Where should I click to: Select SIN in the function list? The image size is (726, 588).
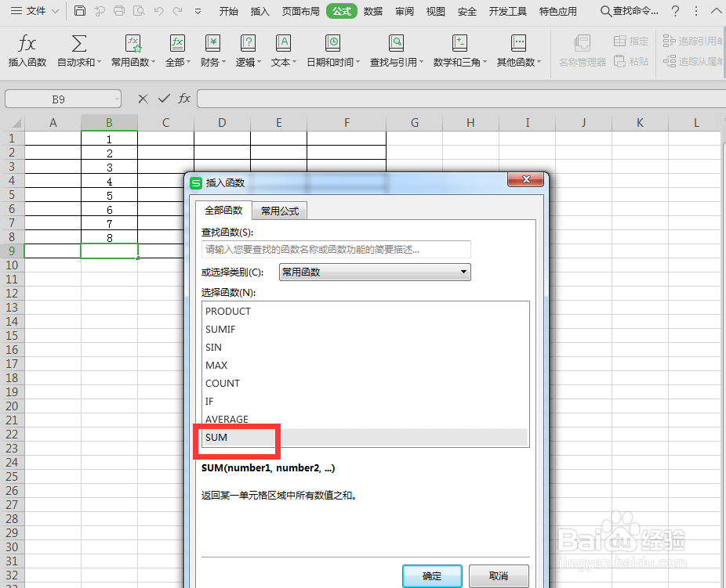coord(365,347)
